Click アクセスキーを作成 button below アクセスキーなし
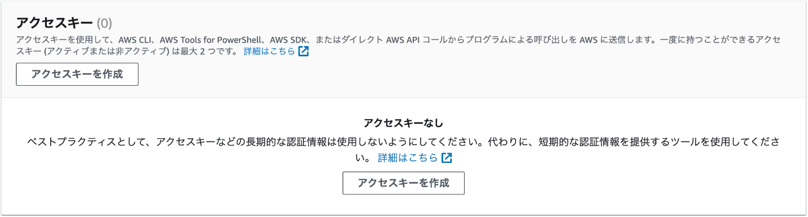This screenshot has width=808, height=217. [x=403, y=183]
